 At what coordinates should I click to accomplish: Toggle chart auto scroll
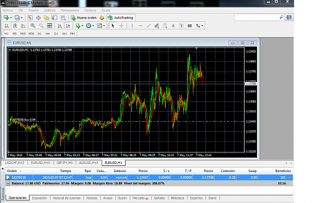click(x=60, y=26)
